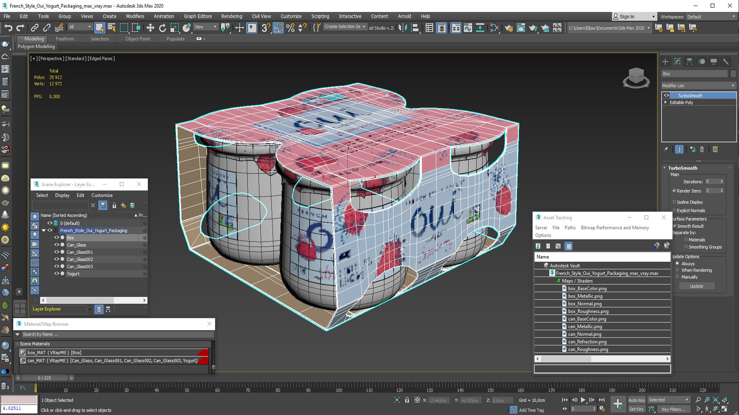
Task: Switch to the Freeform ribbon tab
Action: [x=65, y=39]
